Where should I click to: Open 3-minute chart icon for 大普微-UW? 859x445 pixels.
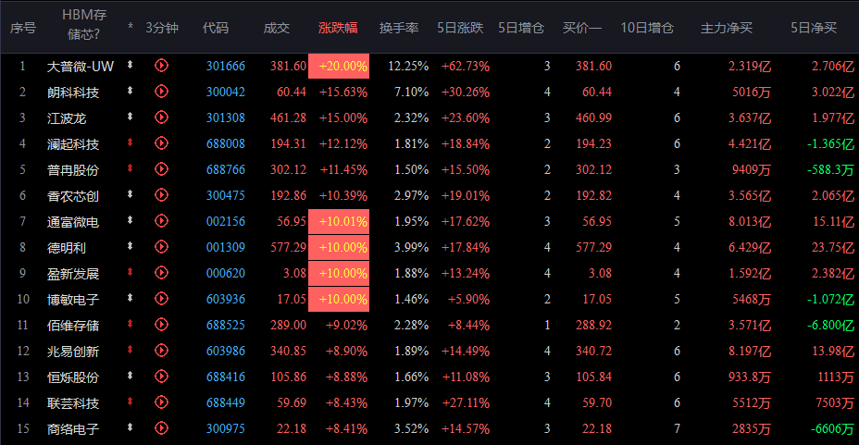coord(161,66)
